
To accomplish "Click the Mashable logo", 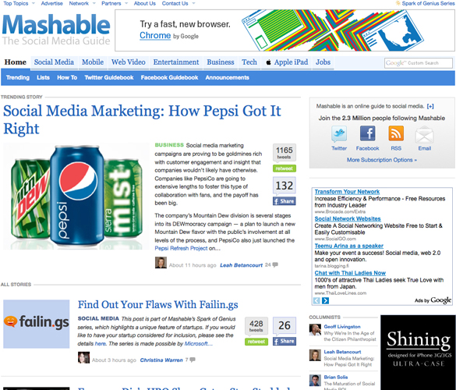I will pos(56,30).
